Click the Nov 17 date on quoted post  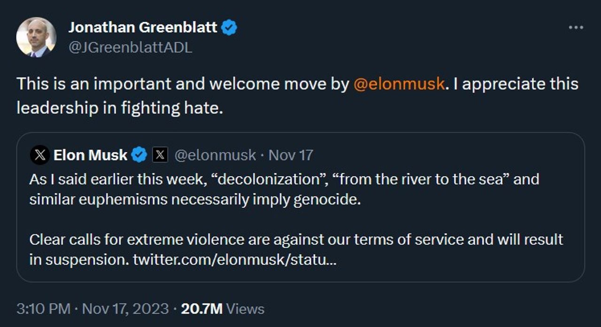[291, 155]
